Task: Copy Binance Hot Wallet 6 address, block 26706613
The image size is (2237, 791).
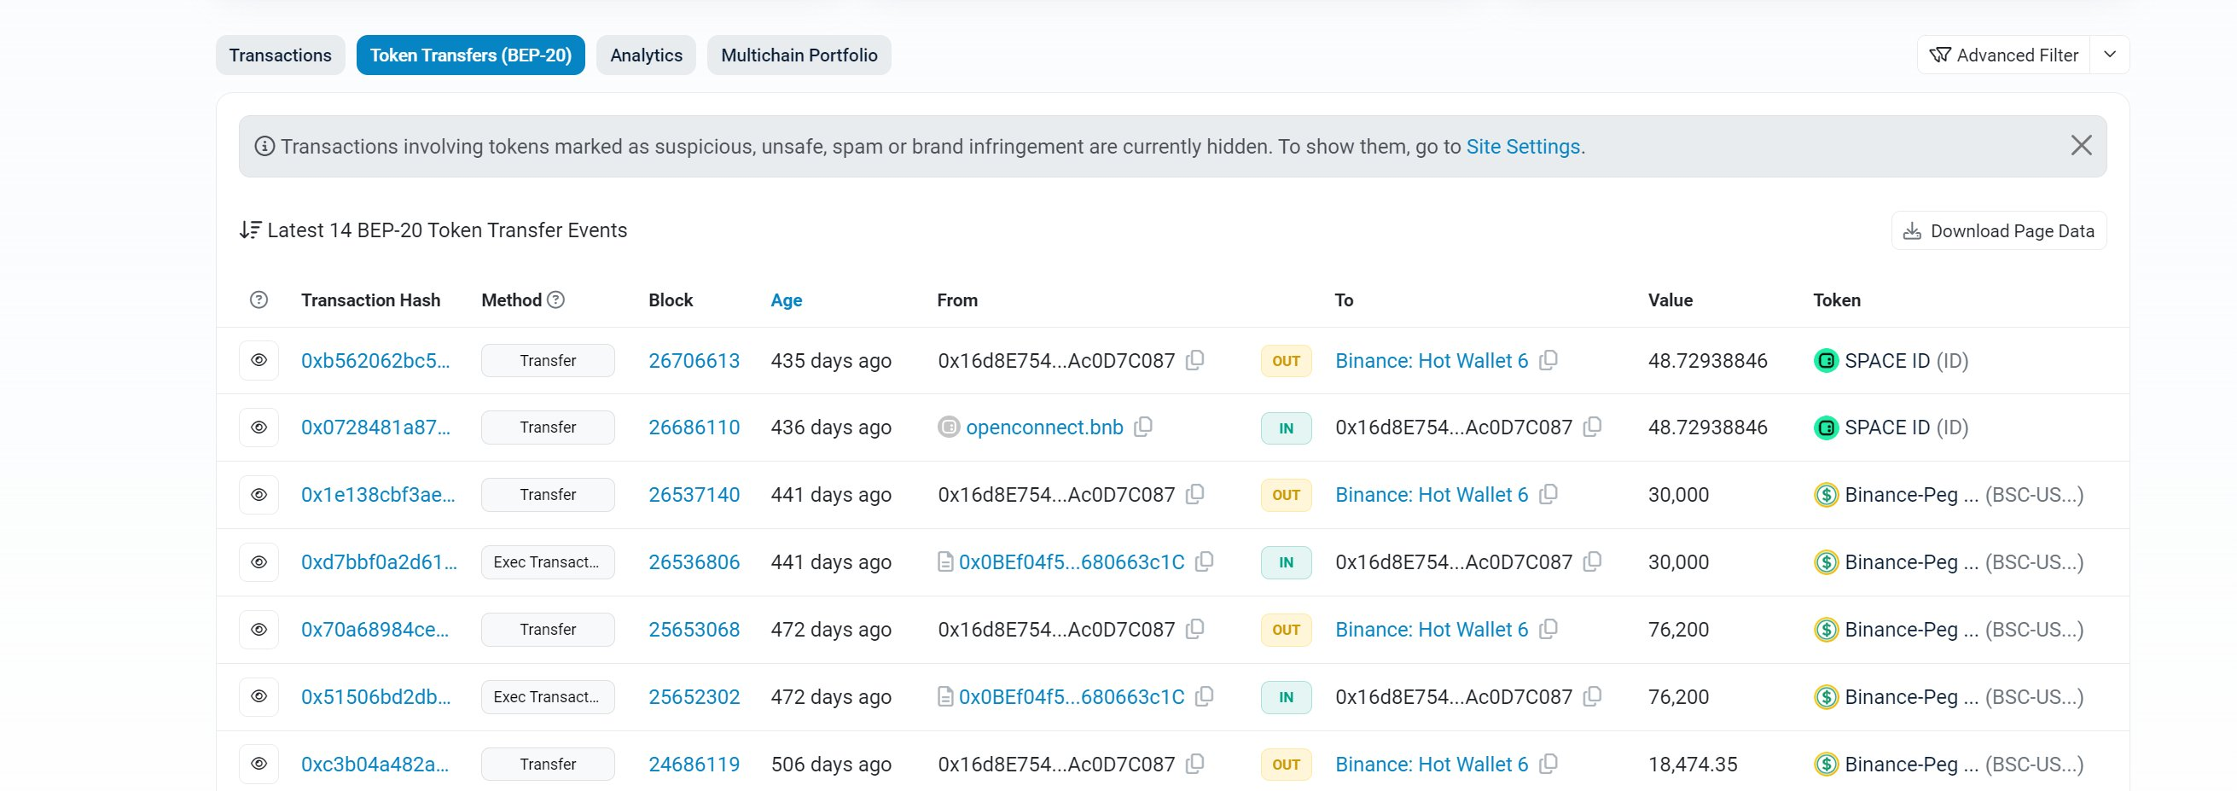Action: (x=1548, y=359)
